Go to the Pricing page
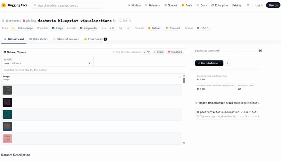The image size is (281, 162). click(237, 5)
